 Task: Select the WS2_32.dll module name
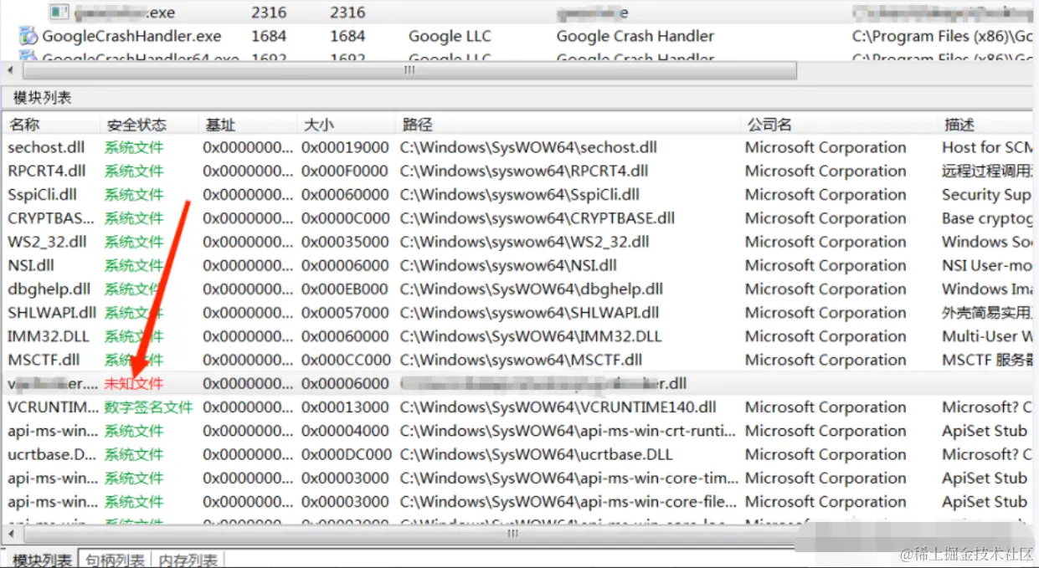pos(47,242)
